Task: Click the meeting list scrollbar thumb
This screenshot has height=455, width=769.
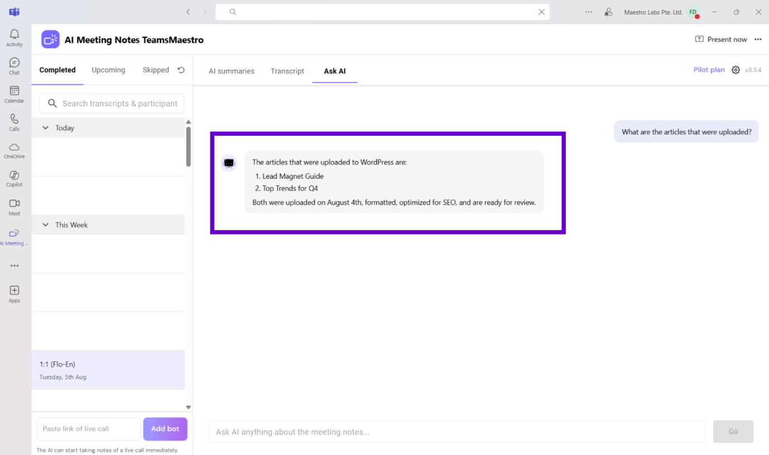Action: point(188,147)
